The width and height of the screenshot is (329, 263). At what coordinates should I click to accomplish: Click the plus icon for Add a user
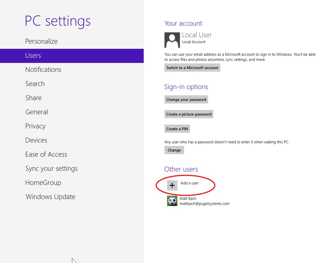(x=172, y=185)
